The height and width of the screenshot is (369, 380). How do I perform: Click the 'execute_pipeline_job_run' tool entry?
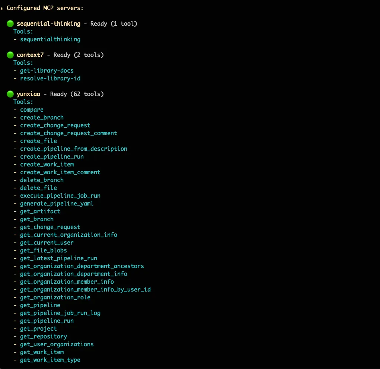60,196
